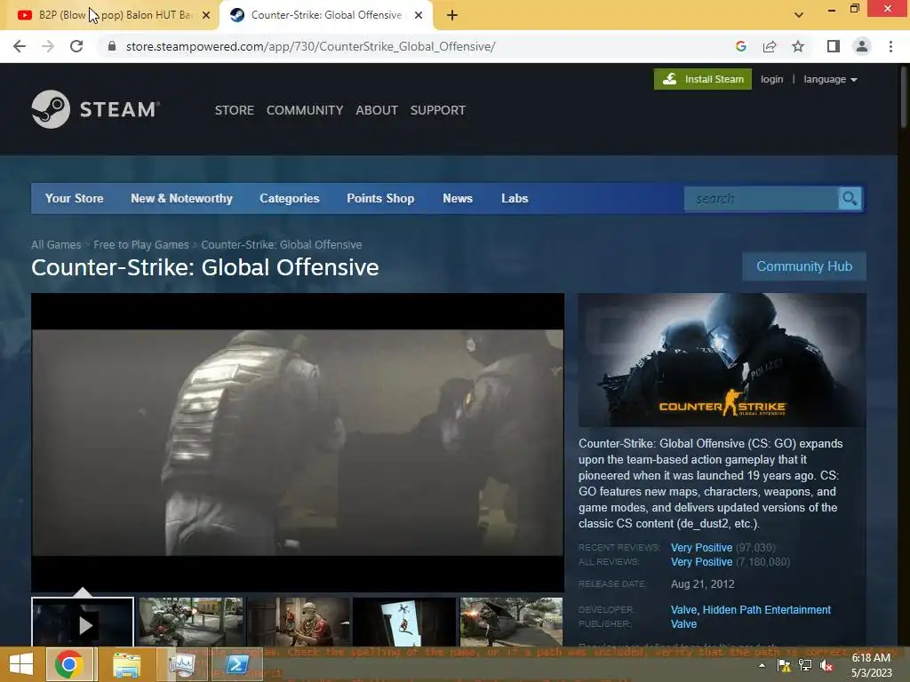Image resolution: width=910 pixels, height=682 pixels.
Task: Click the browser back arrow
Action: click(20, 46)
